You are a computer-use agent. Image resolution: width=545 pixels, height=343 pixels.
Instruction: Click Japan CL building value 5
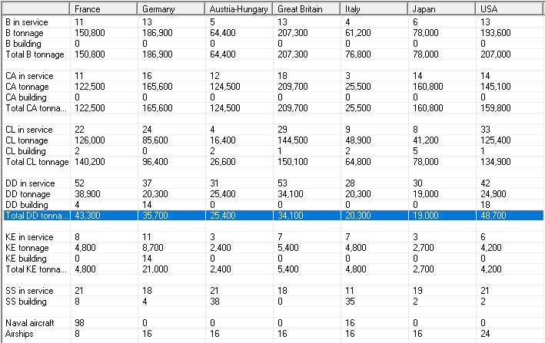pos(415,151)
